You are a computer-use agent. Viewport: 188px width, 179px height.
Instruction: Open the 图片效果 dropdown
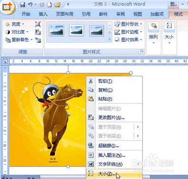click(128, 40)
